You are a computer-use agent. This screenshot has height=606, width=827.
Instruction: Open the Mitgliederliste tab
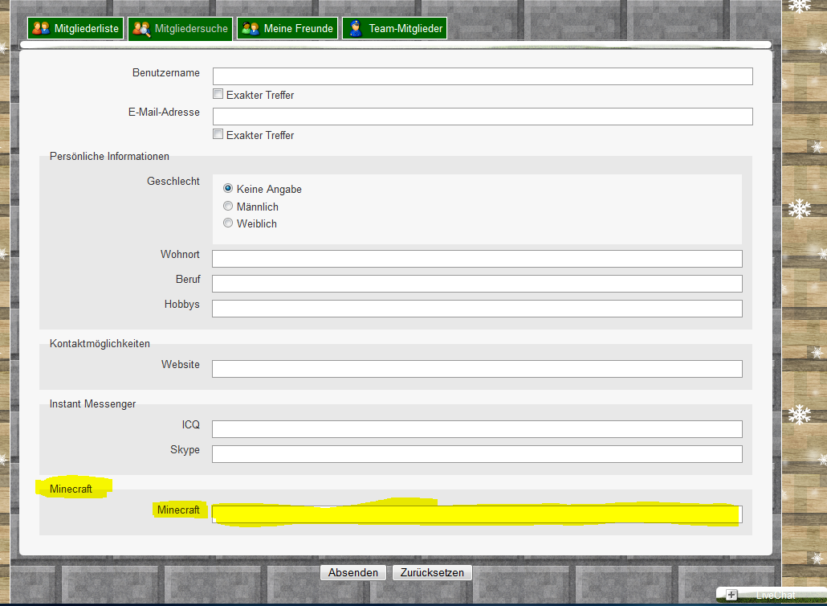[x=76, y=28]
